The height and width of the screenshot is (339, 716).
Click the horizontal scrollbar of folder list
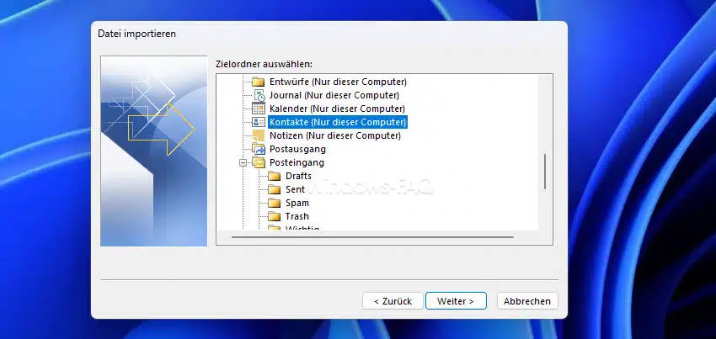372,237
